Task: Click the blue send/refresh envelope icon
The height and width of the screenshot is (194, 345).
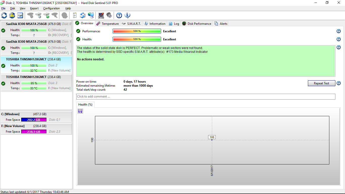Action: pyautogui.click(x=83, y=15)
